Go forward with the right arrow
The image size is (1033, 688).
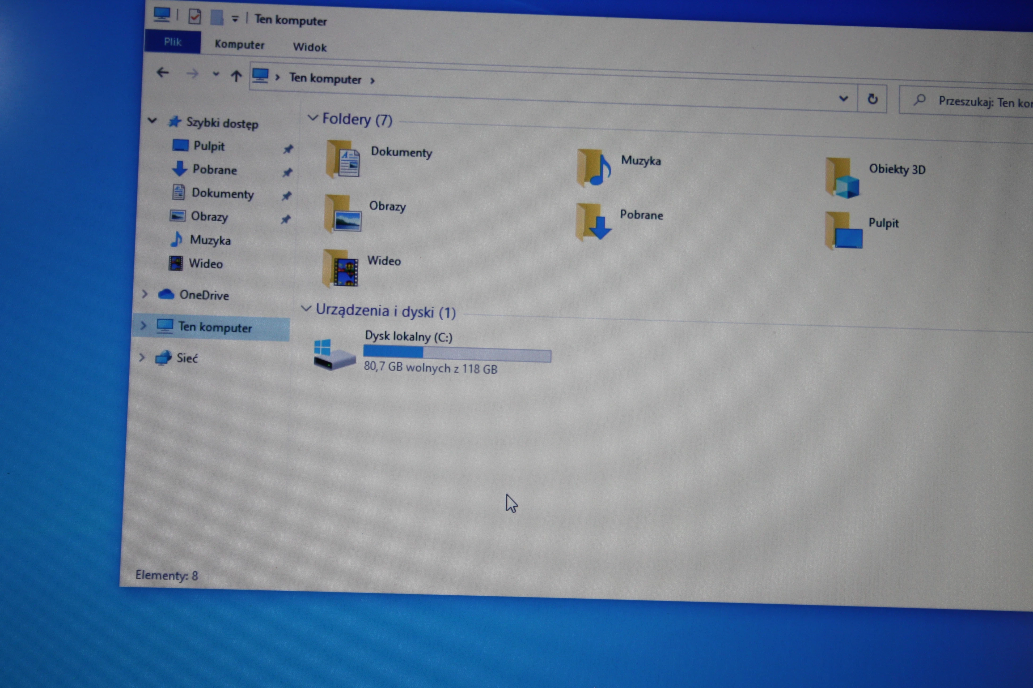coord(192,73)
